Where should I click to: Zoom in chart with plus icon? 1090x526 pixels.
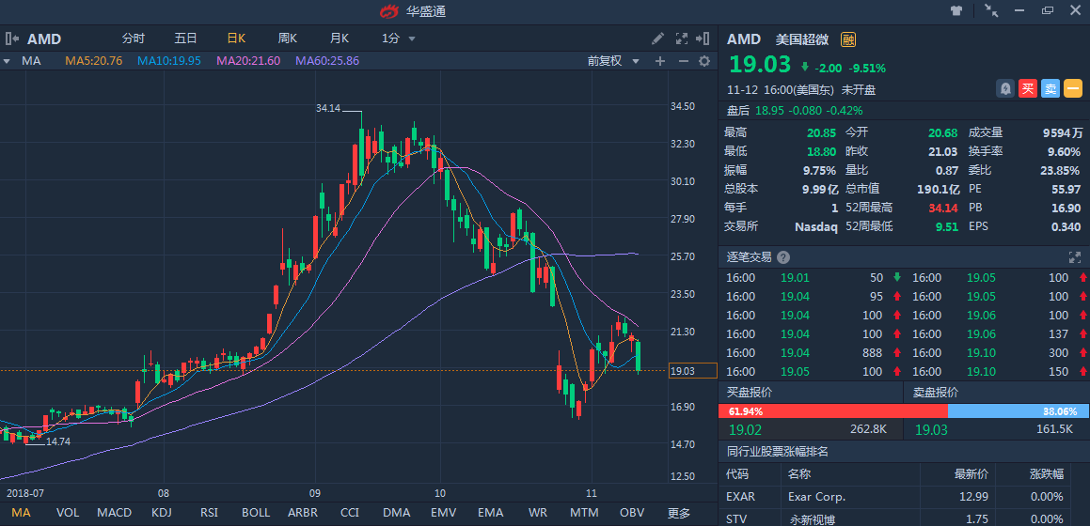660,61
